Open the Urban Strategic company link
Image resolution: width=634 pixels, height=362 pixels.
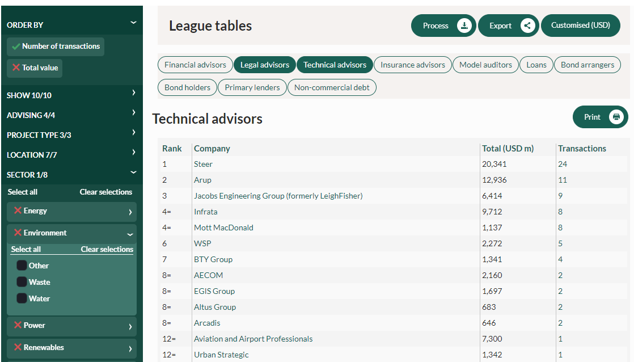point(221,355)
